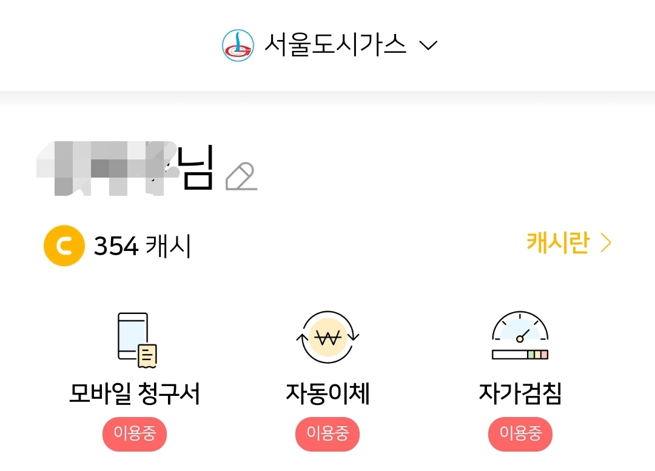Open the 모바일 청구서 label
This screenshot has height=471, width=655.
click(134, 394)
